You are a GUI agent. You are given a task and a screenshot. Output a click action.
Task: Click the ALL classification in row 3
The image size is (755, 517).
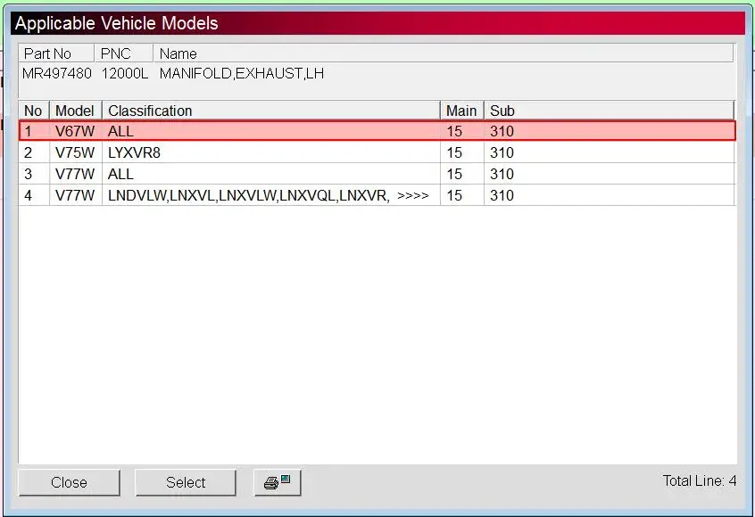click(x=120, y=174)
